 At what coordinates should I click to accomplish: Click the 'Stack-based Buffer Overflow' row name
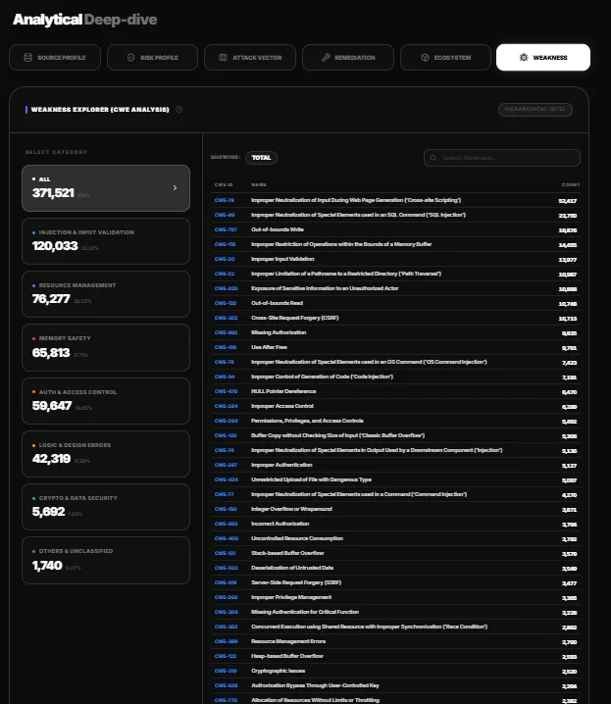coord(287,553)
